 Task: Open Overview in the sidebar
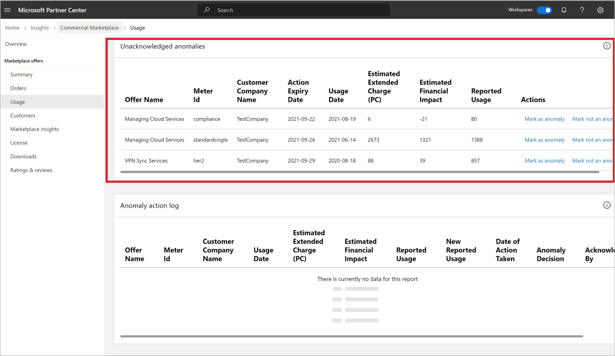16,44
